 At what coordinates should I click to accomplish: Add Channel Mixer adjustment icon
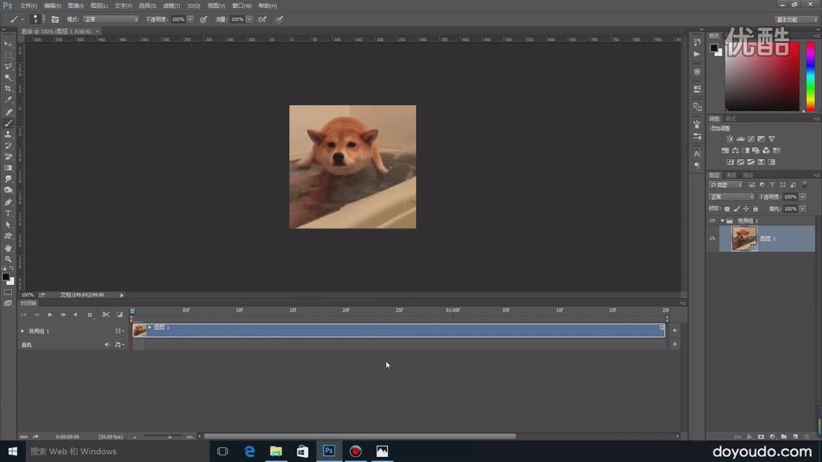pos(766,150)
